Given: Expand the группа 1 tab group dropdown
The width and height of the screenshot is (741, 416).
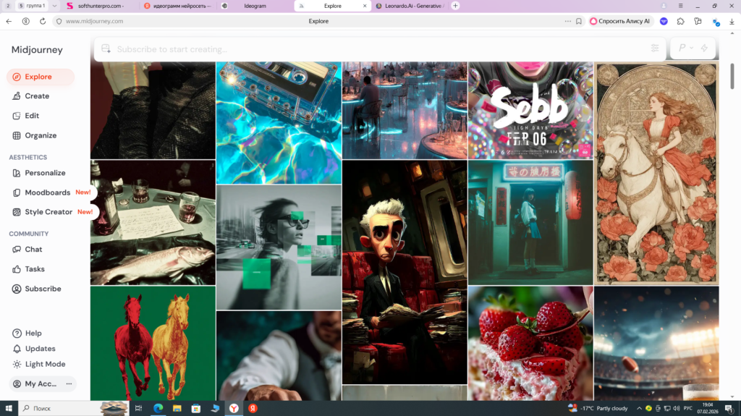Looking at the screenshot, I should [x=54, y=6].
